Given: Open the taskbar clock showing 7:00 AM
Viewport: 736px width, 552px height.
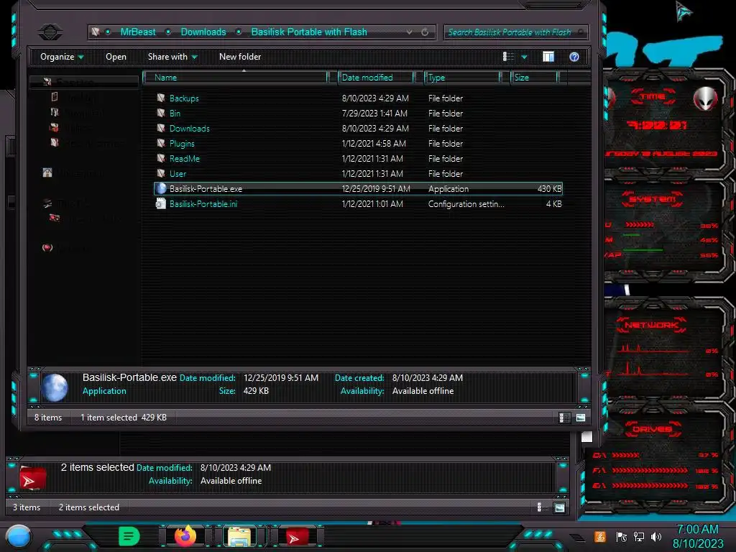Looking at the screenshot, I should tap(697, 536).
